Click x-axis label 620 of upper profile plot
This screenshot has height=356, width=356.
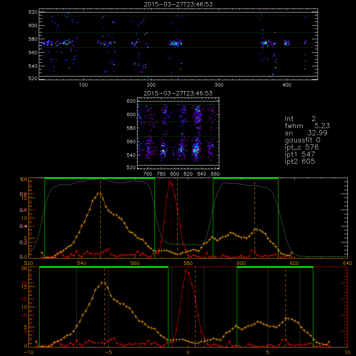294,263
